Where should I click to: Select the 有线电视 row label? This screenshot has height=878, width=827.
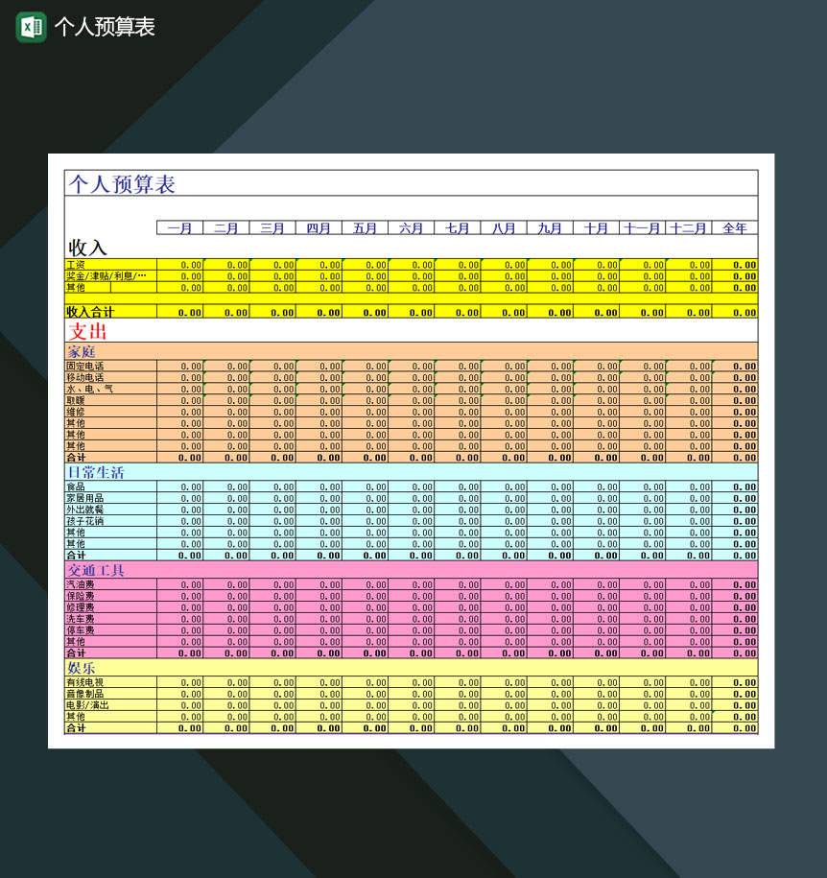[x=82, y=682]
